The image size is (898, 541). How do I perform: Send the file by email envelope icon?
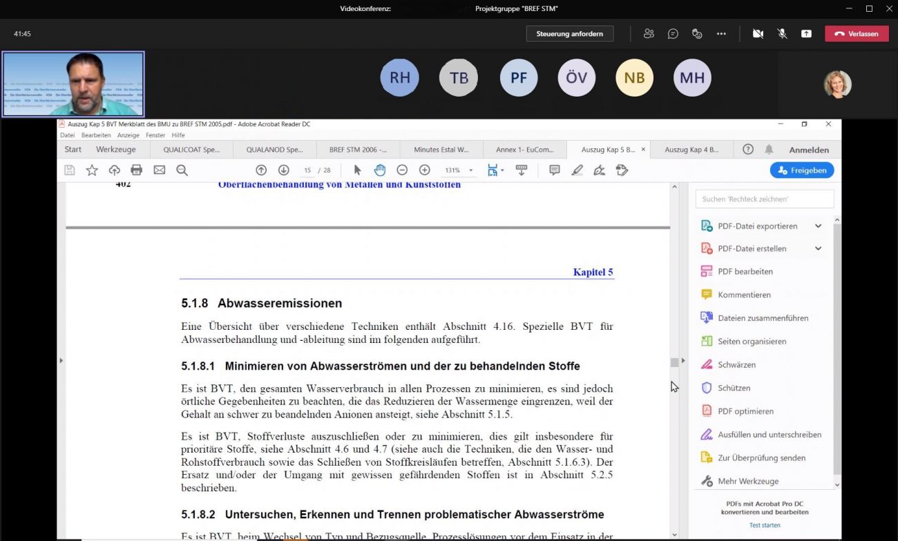[x=160, y=170]
